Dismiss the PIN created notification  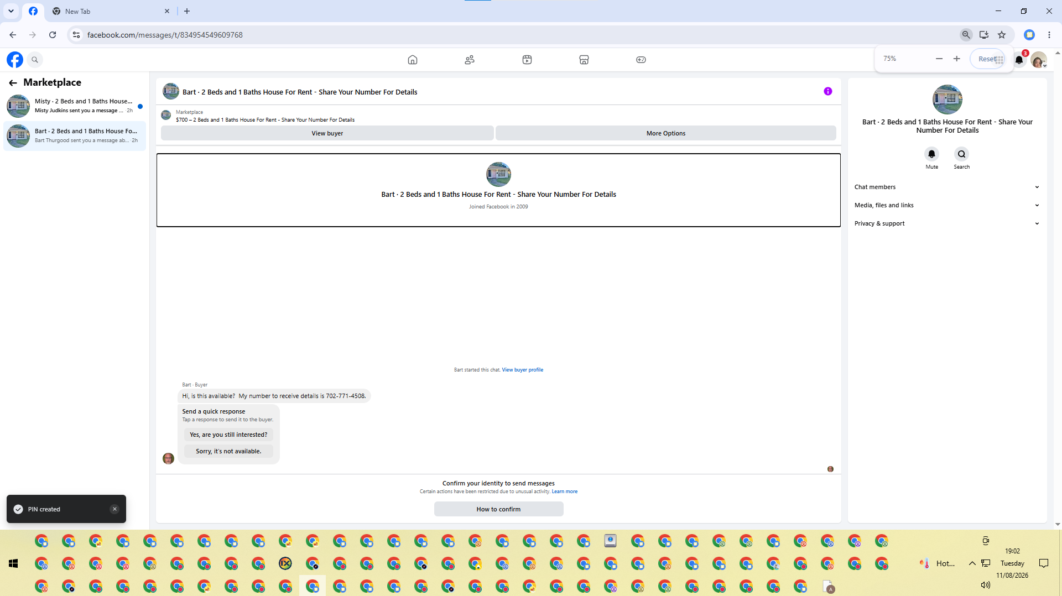(114, 509)
